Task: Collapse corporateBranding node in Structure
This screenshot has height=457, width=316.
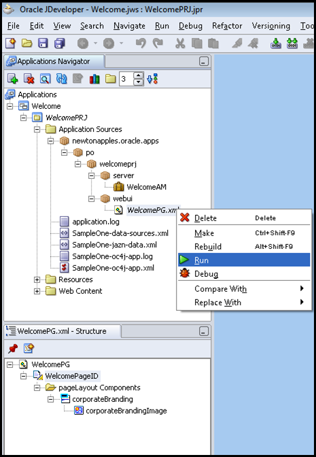Action: click(x=51, y=399)
